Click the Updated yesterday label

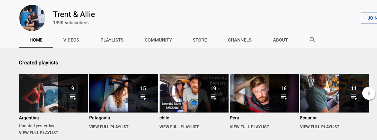point(36,126)
